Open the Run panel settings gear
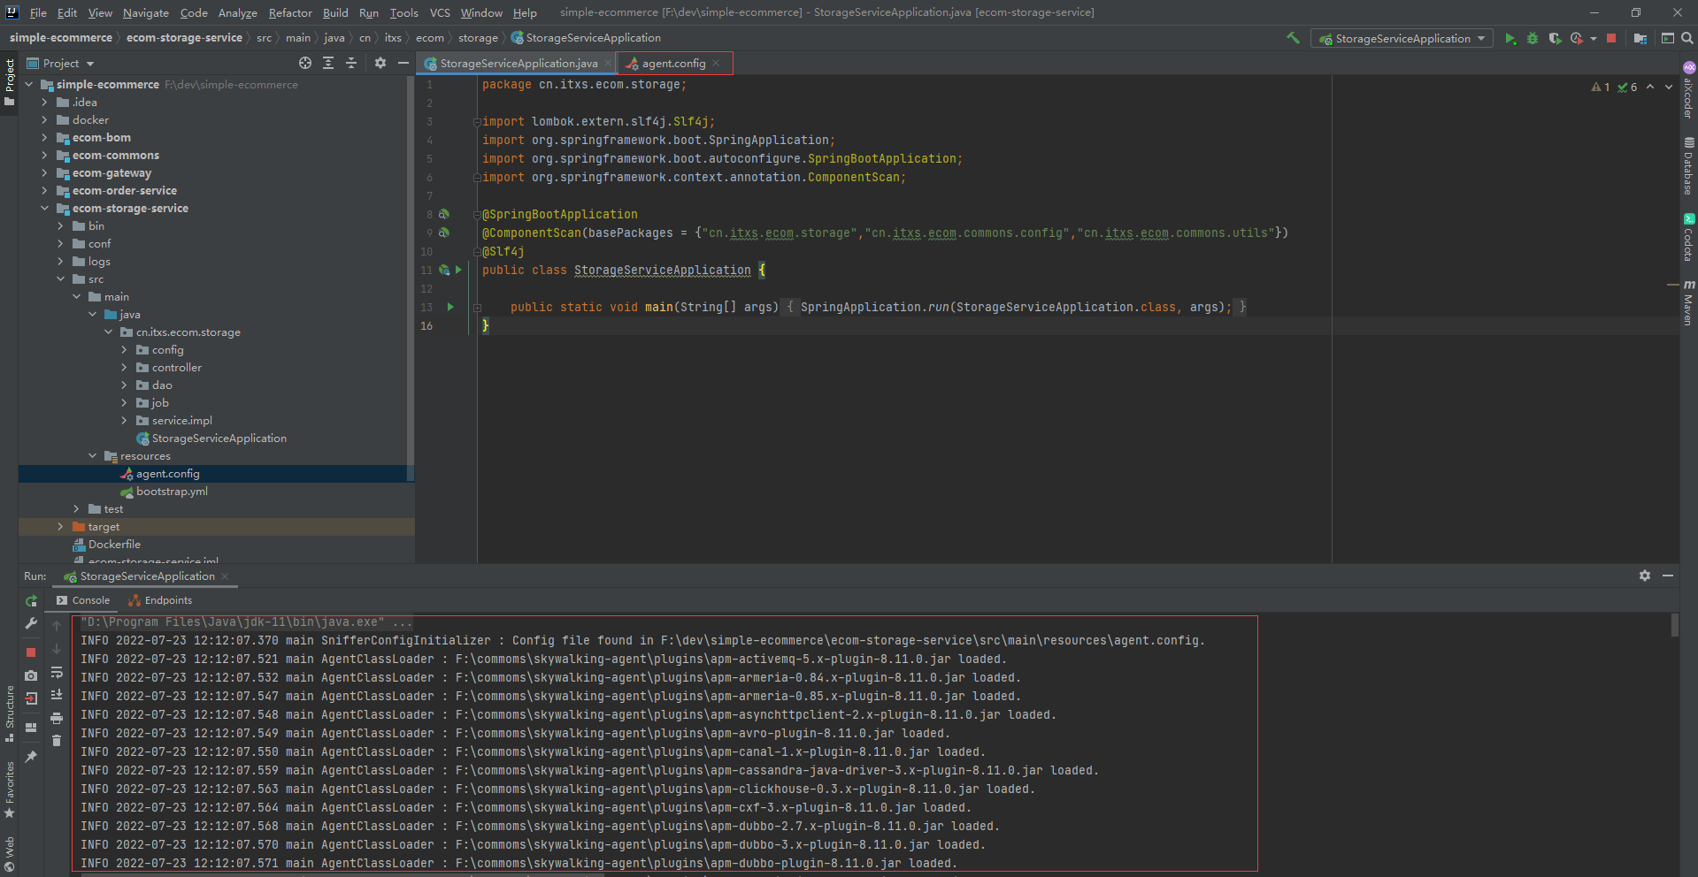Viewport: 1698px width, 877px height. (x=1645, y=576)
